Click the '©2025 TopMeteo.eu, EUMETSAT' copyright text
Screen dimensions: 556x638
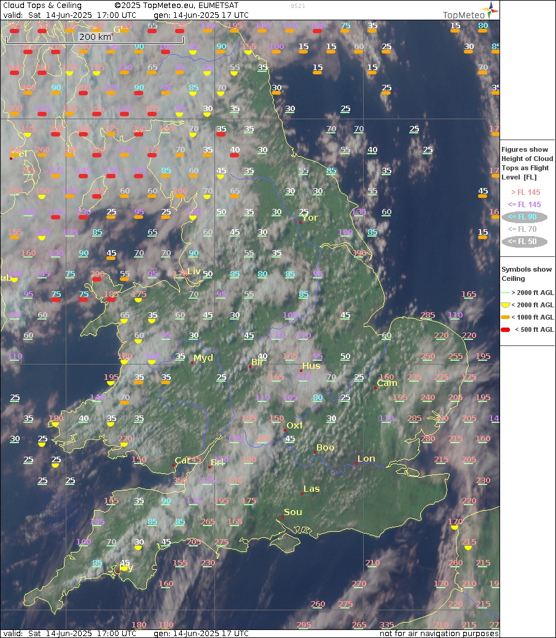point(176,6)
